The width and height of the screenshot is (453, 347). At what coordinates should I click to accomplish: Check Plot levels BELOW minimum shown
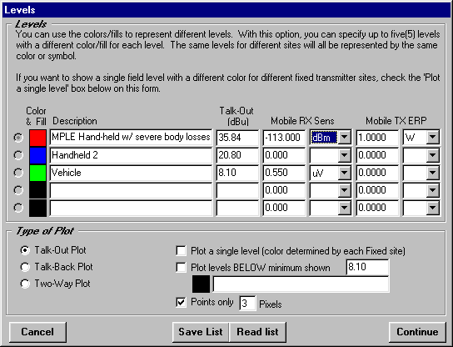pos(181,268)
